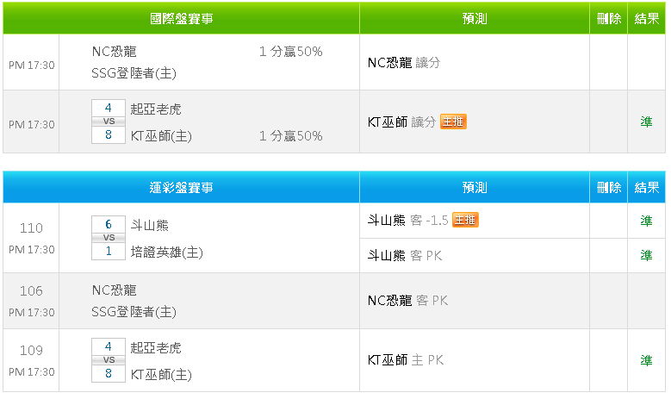Click the 國際盤賽事 table header

[181, 18]
